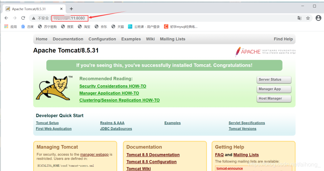Open the 云班课 - 用户登录 bookmark
This screenshot has width=324, height=171.
[144, 27]
